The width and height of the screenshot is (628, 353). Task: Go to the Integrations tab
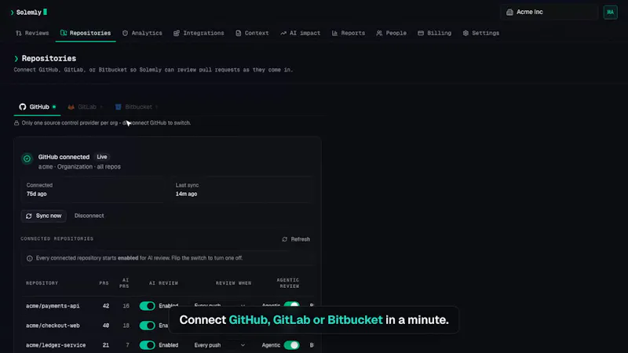coord(199,33)
